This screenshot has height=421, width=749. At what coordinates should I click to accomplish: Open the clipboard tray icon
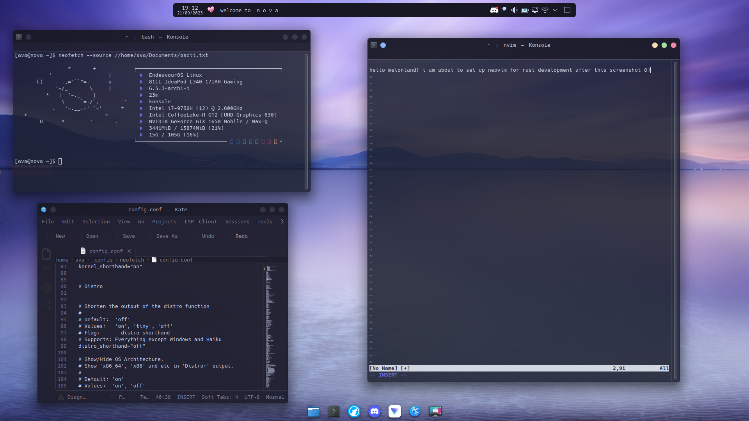504,10
